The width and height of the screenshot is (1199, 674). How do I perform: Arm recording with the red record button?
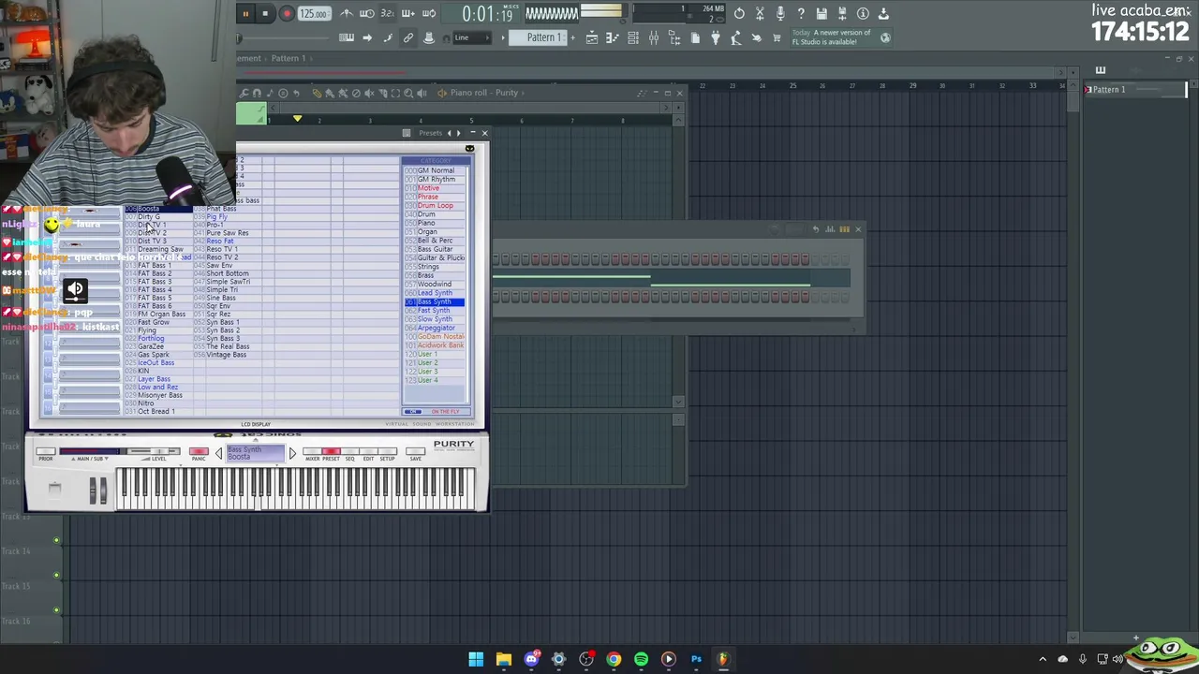[x=287, y=14]
